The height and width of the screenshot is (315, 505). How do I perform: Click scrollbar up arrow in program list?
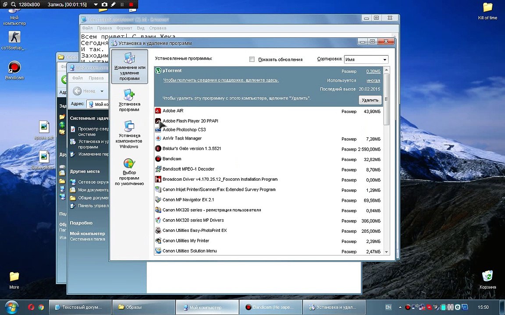[387, 70]
